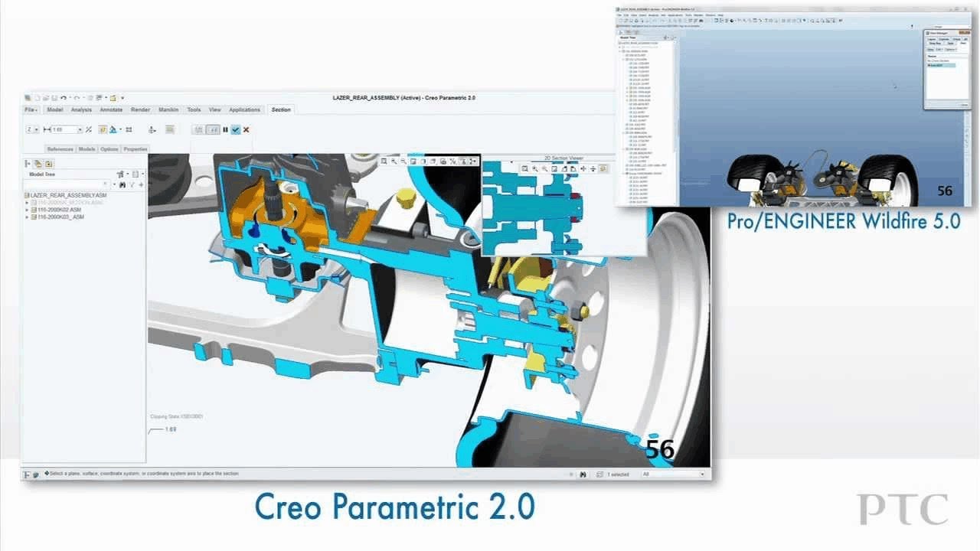Click the pan cross icon in 2D Section Viewer
The image size is (980, 551).
[583, 168]
